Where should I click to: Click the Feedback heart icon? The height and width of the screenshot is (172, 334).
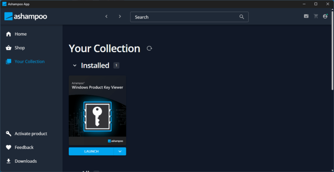click(x=9, y=147)
